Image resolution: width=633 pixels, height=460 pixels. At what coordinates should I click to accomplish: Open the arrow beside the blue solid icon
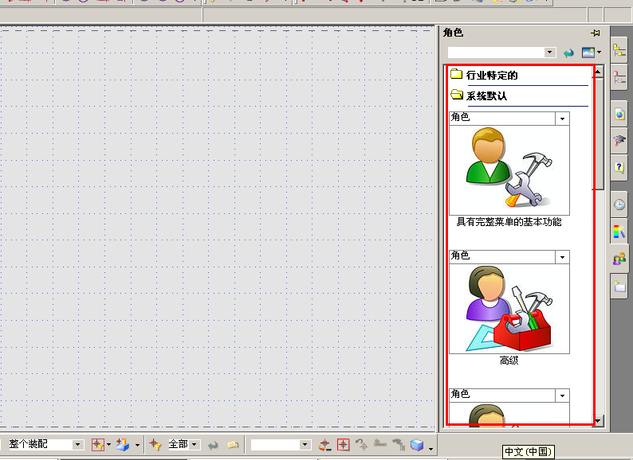[x=137, y=445]
